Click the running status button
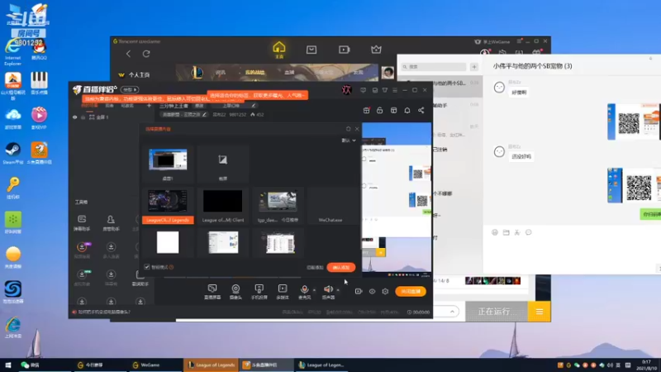The image size is (661, 372). (497, 312)
